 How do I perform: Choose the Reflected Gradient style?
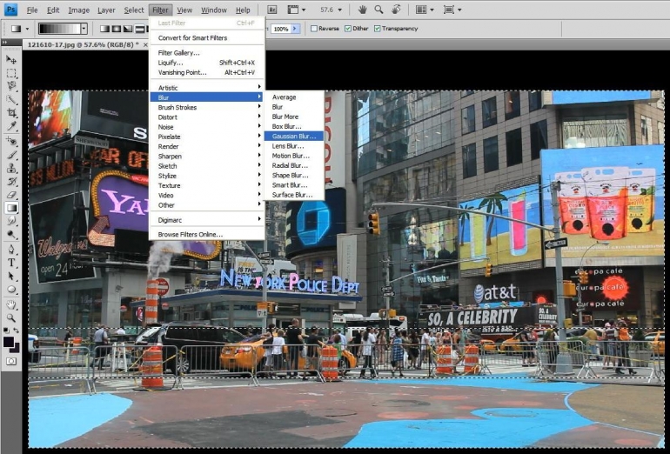coord(139,29)
